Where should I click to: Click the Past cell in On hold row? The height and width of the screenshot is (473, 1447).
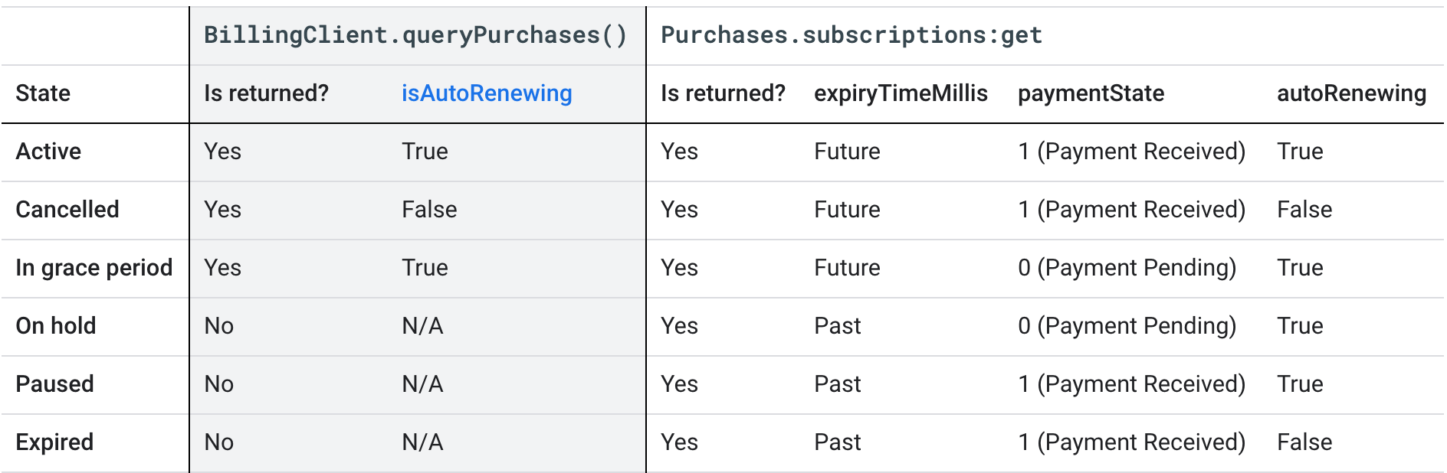tap(837, 326)
